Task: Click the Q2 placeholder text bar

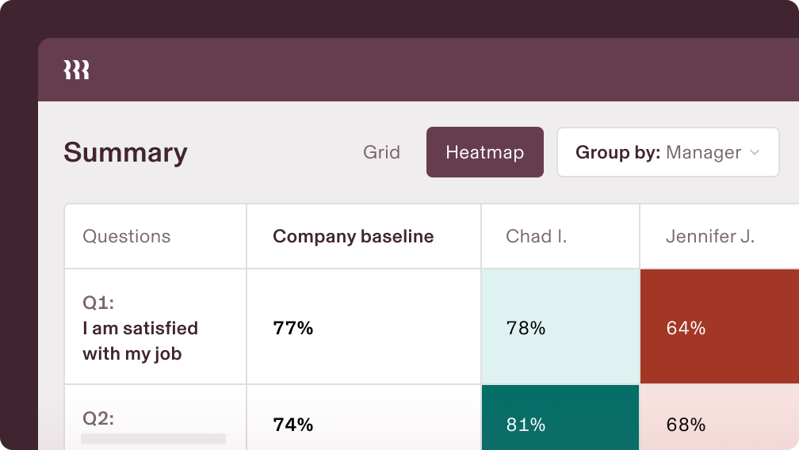Action: pos(153,438)
